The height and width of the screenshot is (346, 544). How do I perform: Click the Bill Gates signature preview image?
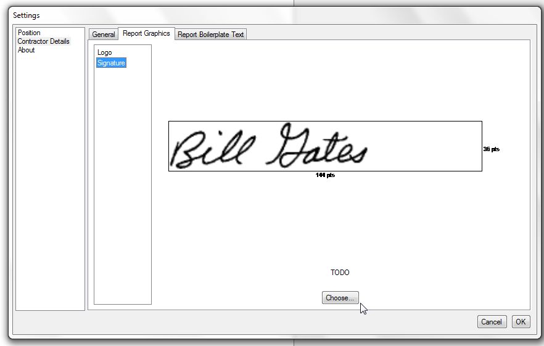(325, 146)
